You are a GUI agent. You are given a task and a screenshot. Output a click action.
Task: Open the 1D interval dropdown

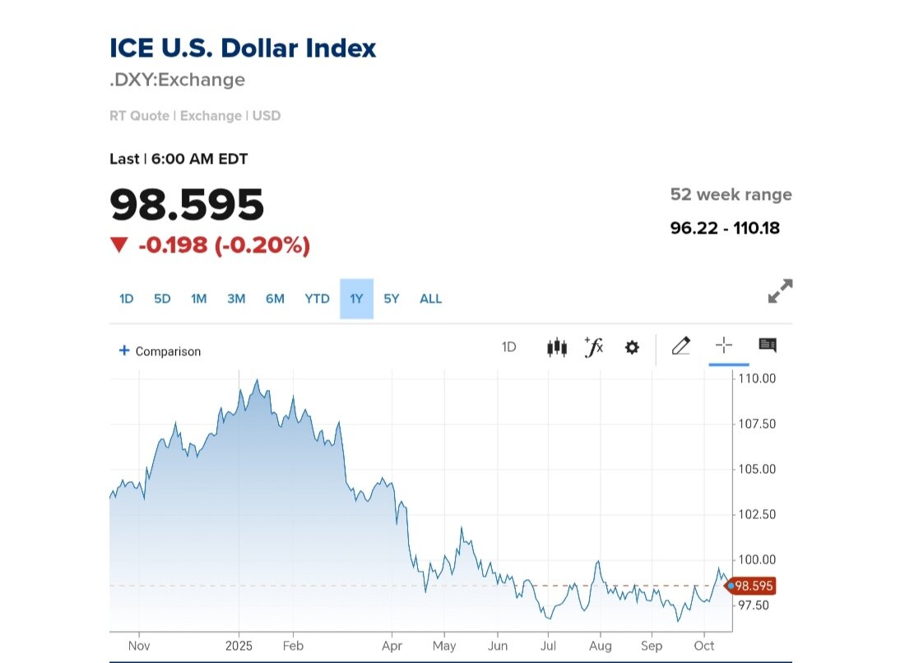pyautogui.click(x=508, y=347)
